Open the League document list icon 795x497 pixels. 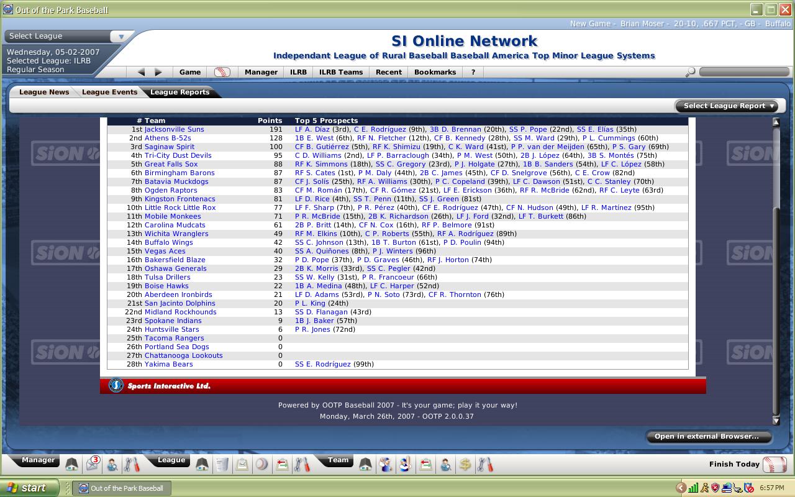click(222, 464)
